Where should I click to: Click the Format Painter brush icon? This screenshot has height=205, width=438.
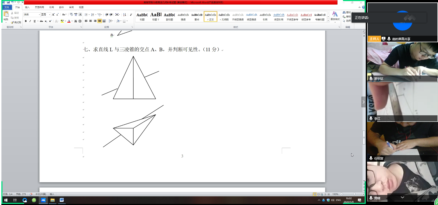coord(12,22)
